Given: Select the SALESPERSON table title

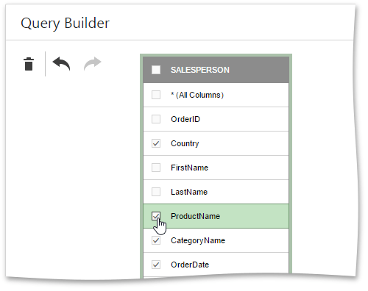Looking at the screenshot, I should tap(200, 70).
